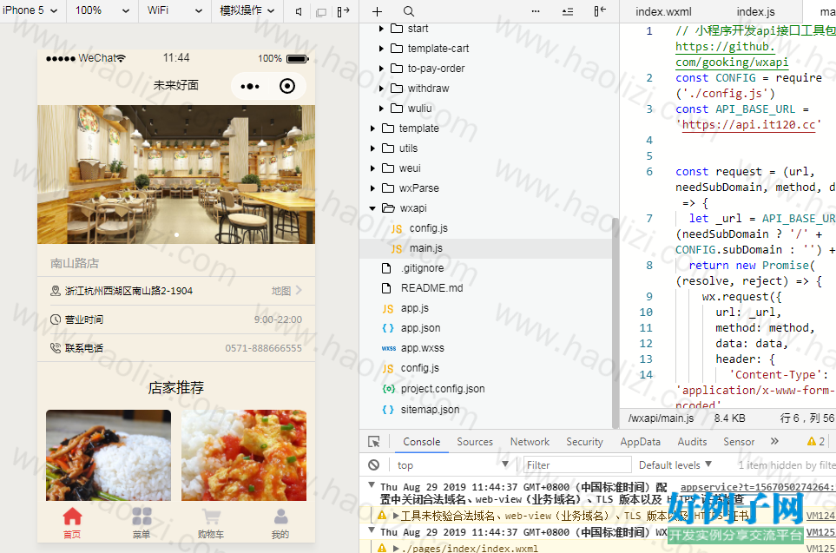
Task: Switch to index.wxml editor tab
Action: [663, 12]
